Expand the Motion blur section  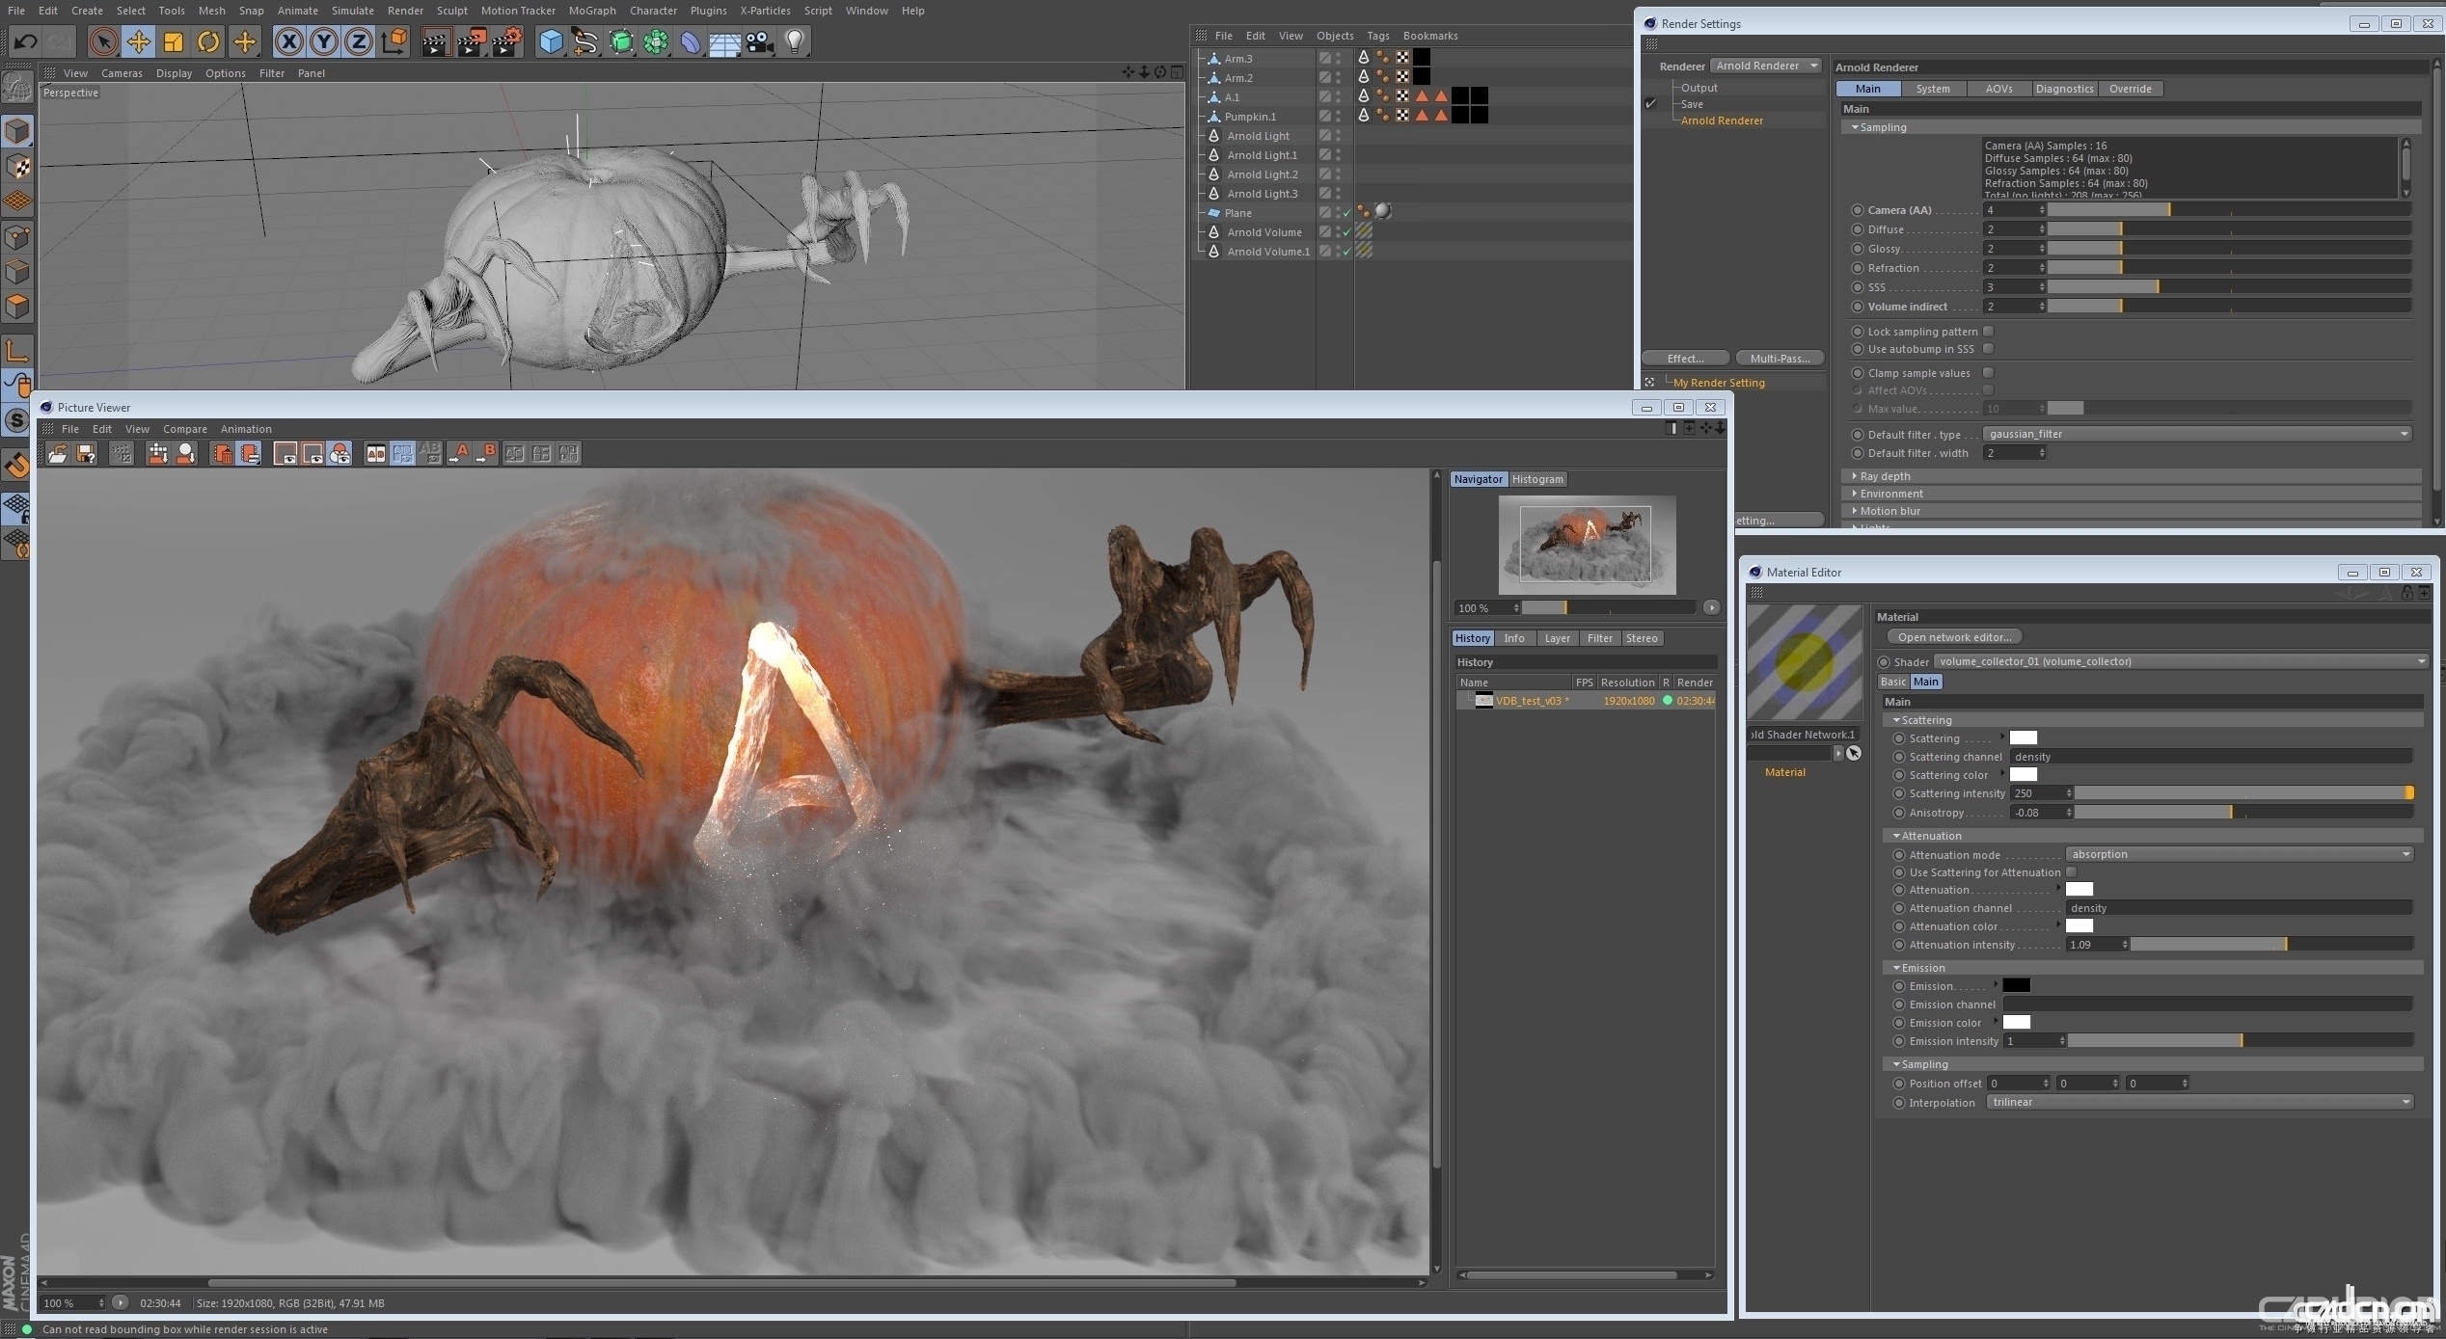click(1889, 511)
